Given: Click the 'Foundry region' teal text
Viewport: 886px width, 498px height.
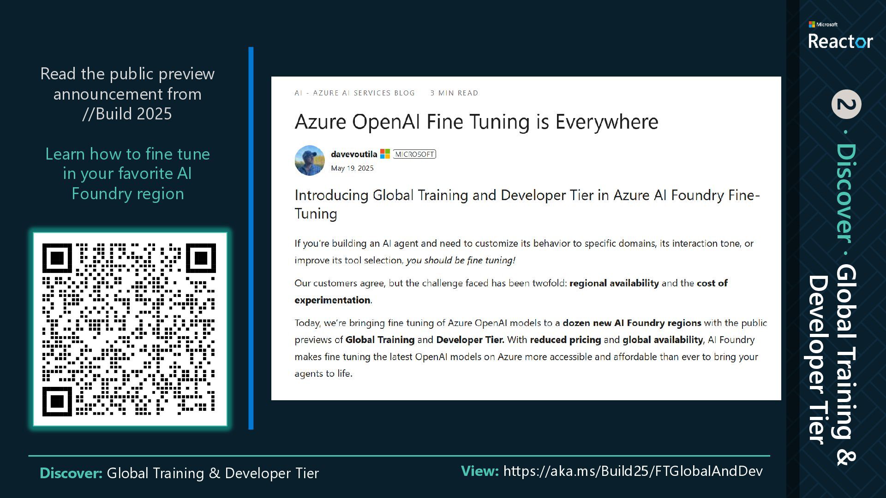Looking at the screenshot, I should tap(128, 194).
